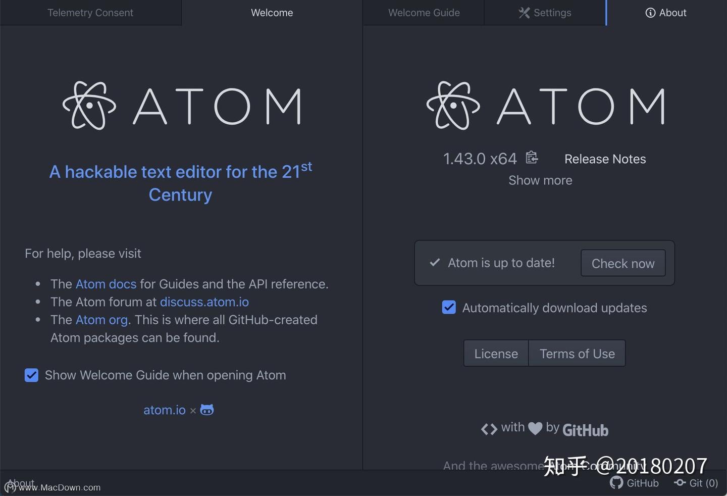Viewport: 727px width, 496px height.
Task: Click the heart icon in 'with love by GitHub'
Action: [x=535, y=428]
